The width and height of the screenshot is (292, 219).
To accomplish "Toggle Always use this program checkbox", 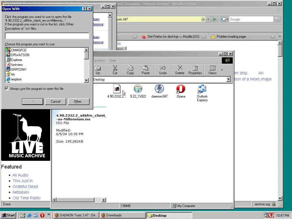I will coord(7,89).
